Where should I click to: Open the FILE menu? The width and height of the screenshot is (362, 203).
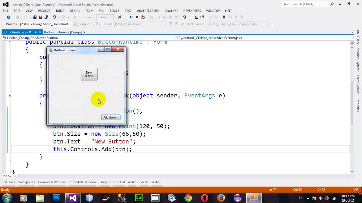[x=6, y=11]
